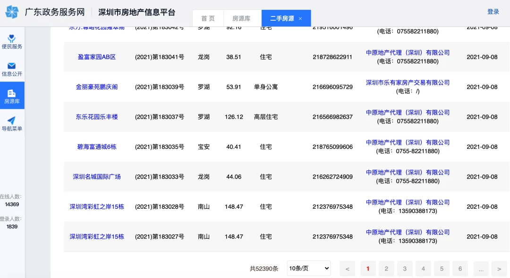Click the 登录人数 count 1839
Viewport: 510px width, 278px height.
point(12,227)
